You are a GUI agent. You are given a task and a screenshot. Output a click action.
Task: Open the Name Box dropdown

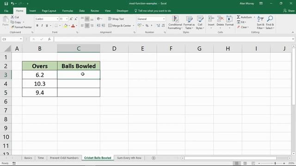tap(21, 39)
